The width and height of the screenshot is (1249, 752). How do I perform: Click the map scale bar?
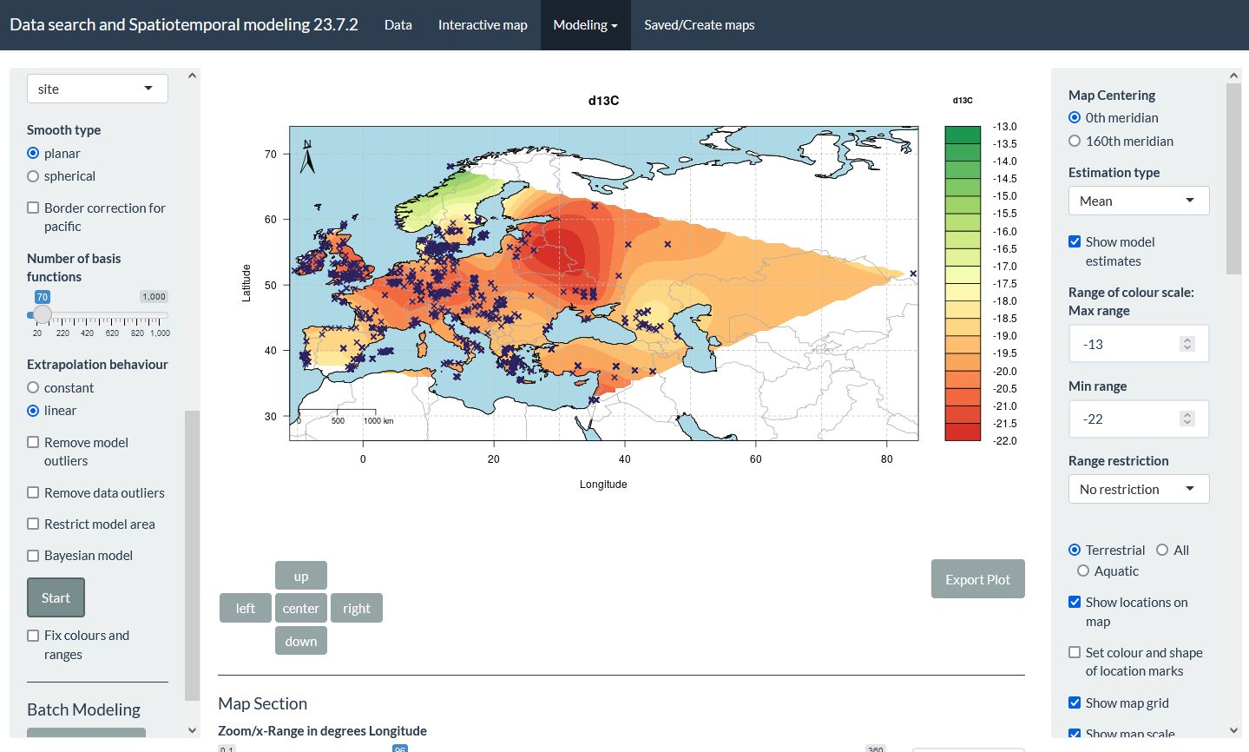pos(343,415)
